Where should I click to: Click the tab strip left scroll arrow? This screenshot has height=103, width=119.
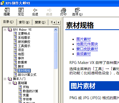[54, 23]
